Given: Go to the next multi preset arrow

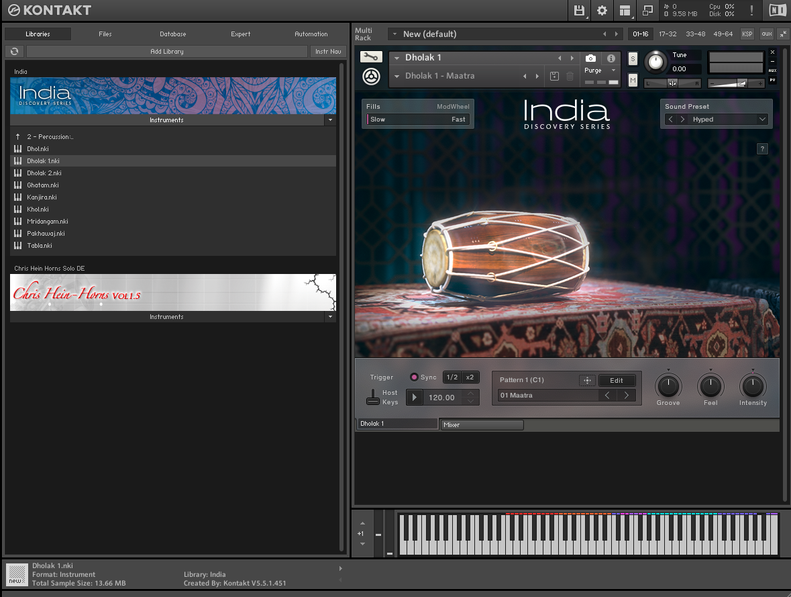Looking at the screenshot, I should click(x=616, y=34).
